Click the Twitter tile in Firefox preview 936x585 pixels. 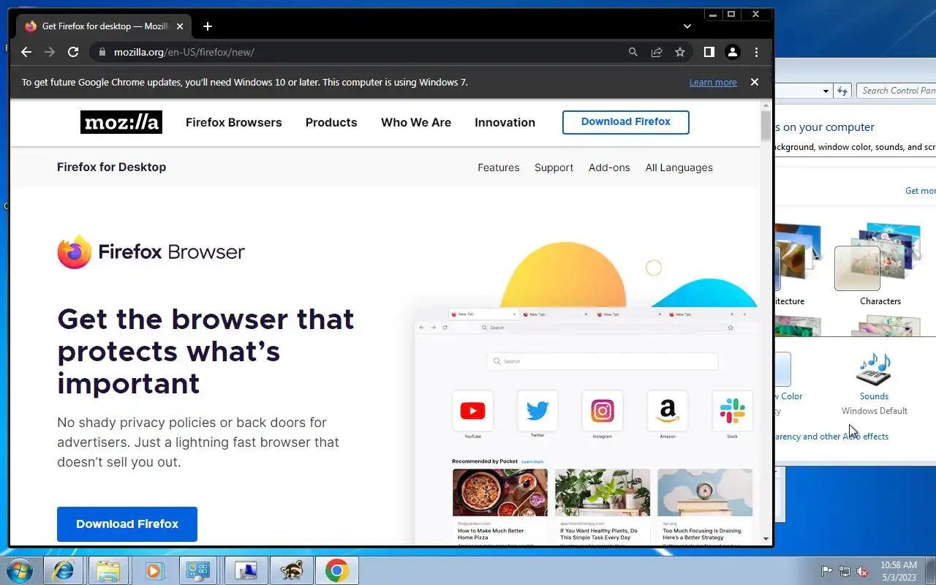pyautogui.click(x=537, y=411)
